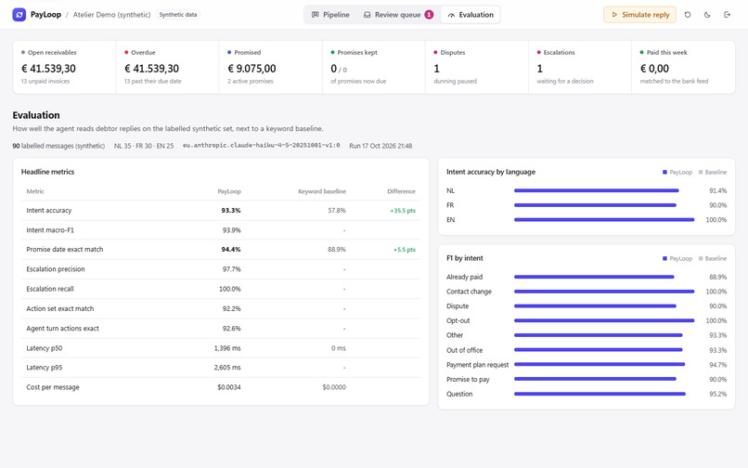Click the refresh/reset icon in header
Image resolution: width=748 pixels, height=468 pixels.
[688, 14]
